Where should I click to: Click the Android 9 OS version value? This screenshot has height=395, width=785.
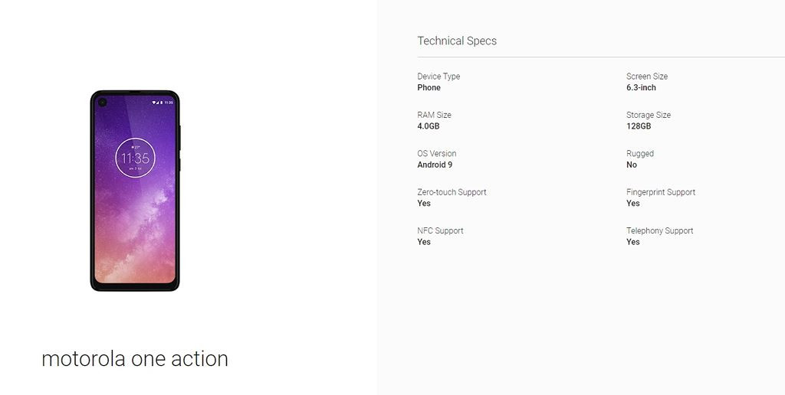pyautogui.click(x=435, y=165)
